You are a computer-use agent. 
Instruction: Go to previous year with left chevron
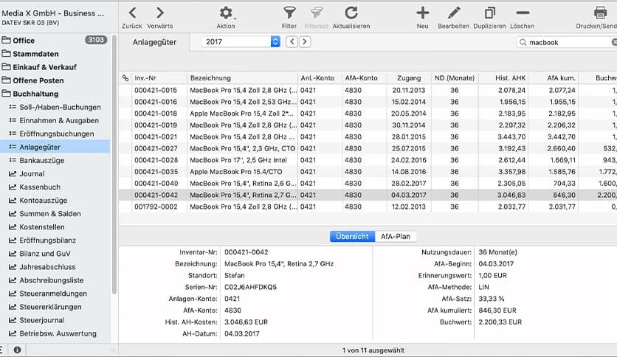[x=292, y=42]
